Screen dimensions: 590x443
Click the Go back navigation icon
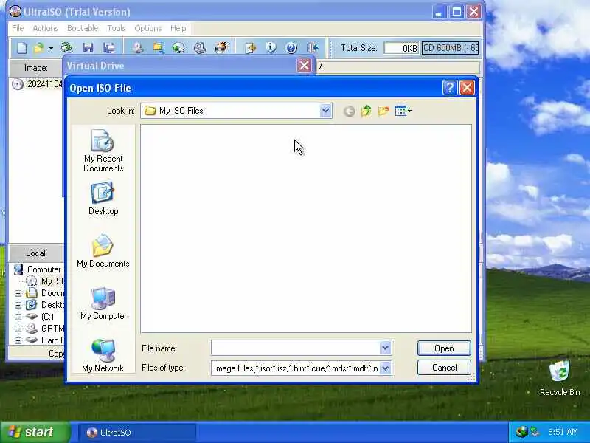coord(349,111)
